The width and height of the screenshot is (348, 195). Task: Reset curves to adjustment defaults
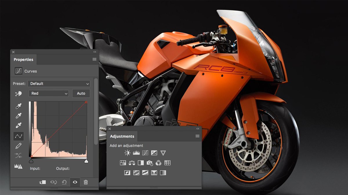pyautogui.click(x=64, y=182)
